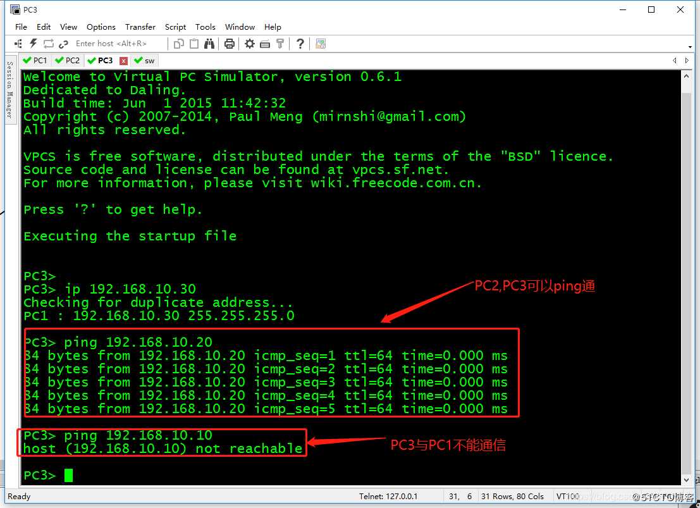Open the Tools menu

206,27
